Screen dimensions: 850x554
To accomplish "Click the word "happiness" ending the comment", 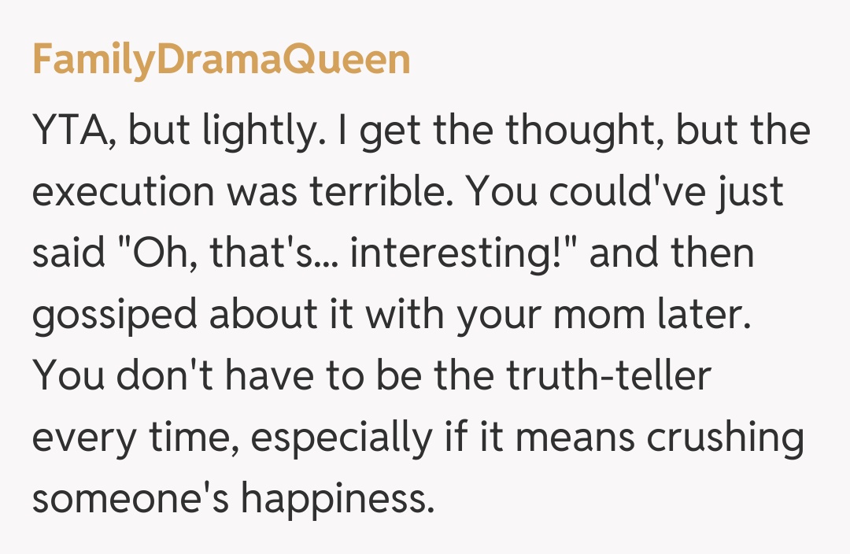I will click(338, 499).
